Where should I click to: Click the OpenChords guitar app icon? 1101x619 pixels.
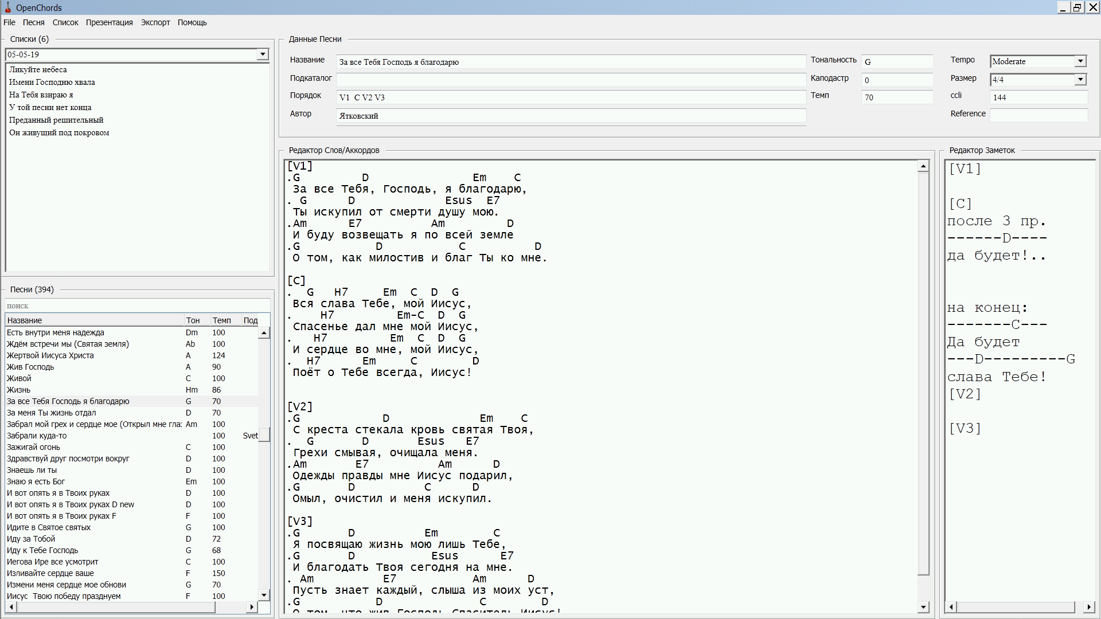(7, 7)
